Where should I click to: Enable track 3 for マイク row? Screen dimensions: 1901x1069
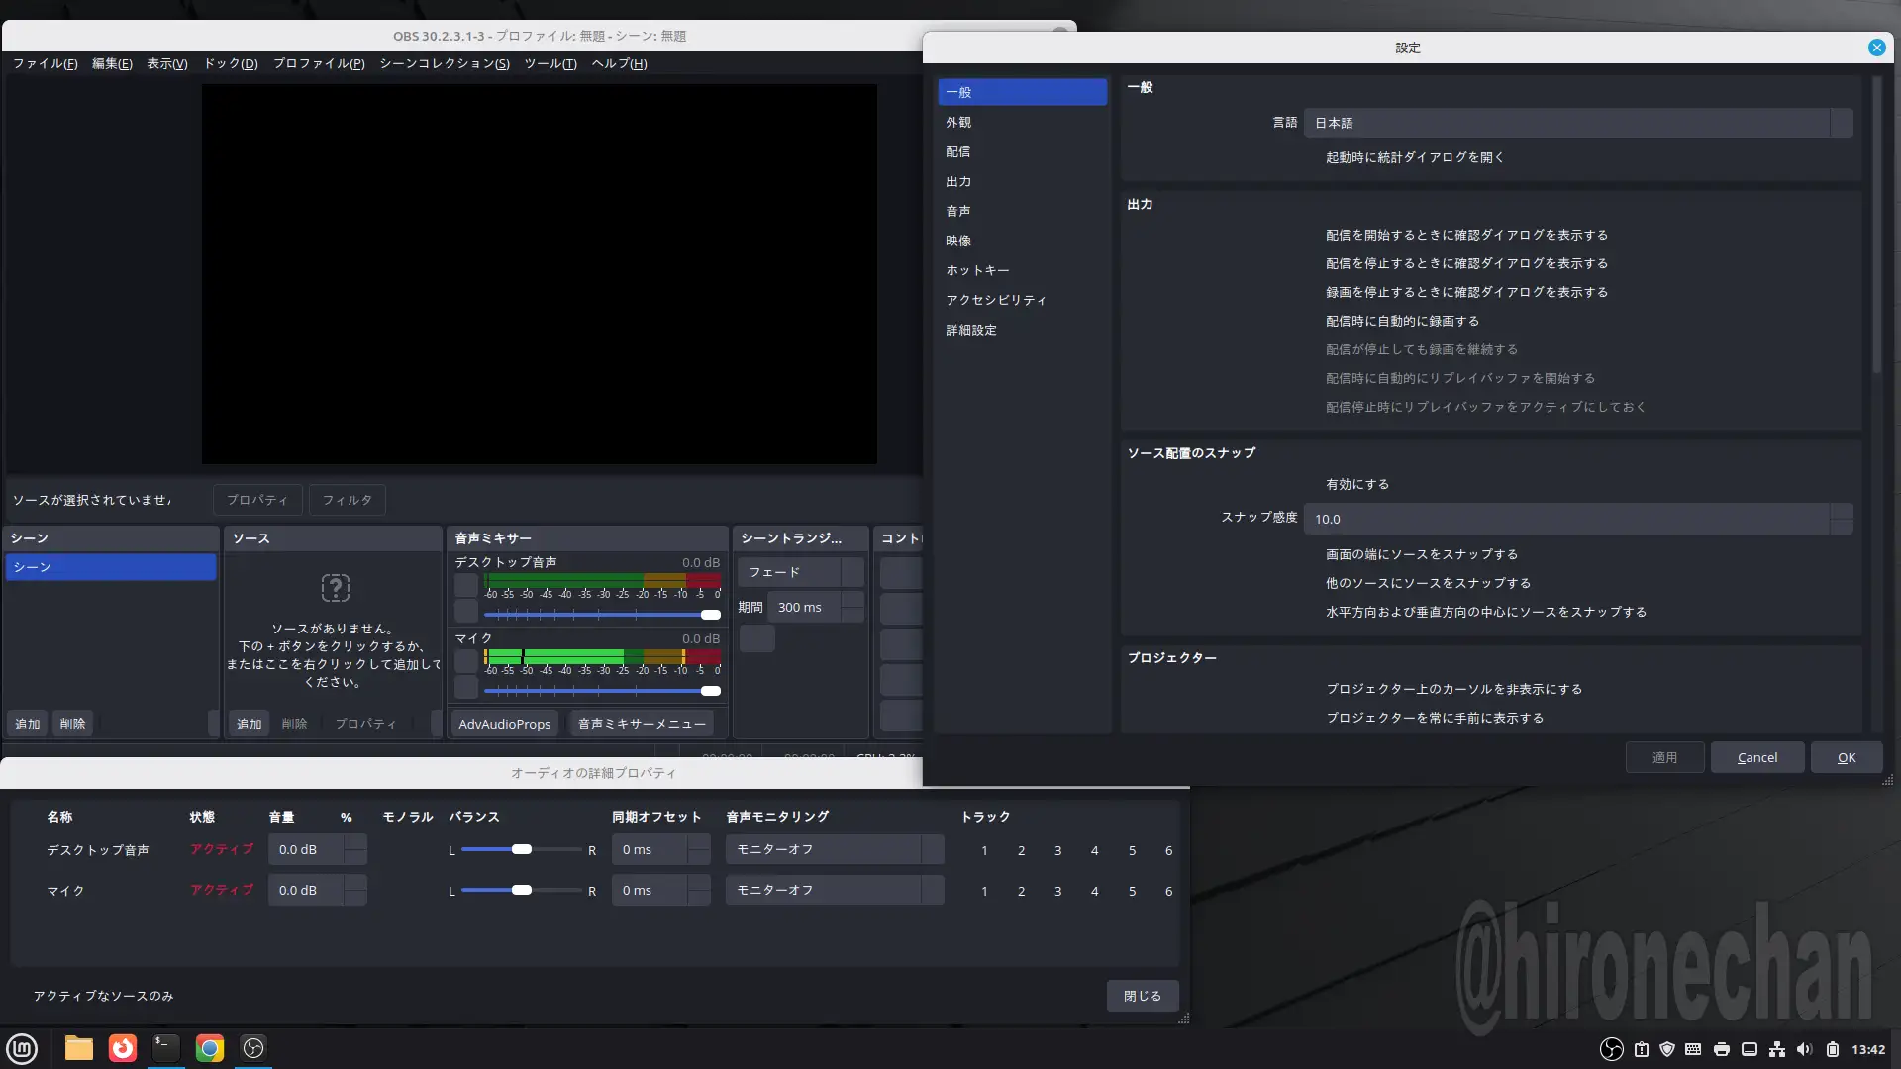(x=1057, y=891)
